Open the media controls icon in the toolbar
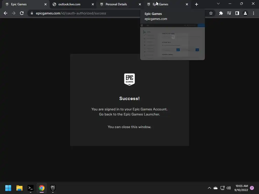The image size is (259, 194). tap(229, 13)
